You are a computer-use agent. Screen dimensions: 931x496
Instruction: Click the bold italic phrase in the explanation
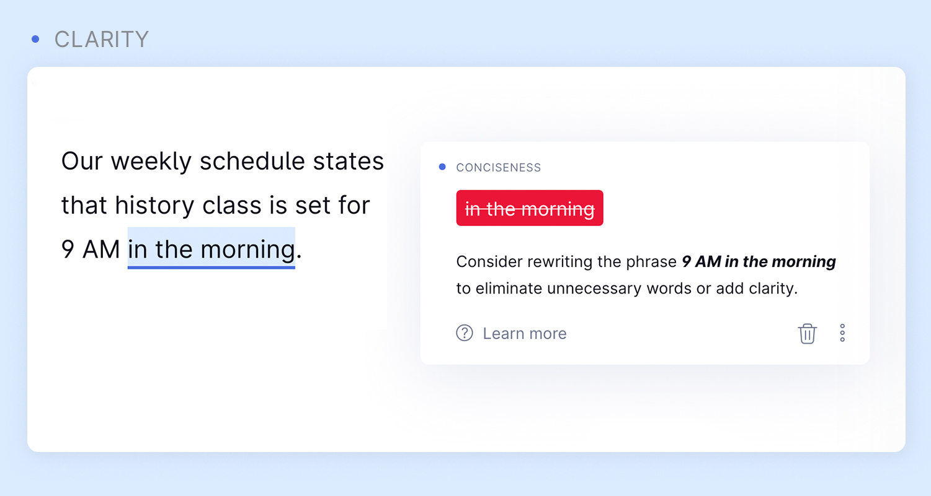759,262
